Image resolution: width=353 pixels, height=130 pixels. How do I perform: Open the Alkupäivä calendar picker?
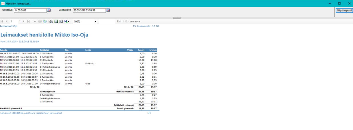click(x=49, y=10)
